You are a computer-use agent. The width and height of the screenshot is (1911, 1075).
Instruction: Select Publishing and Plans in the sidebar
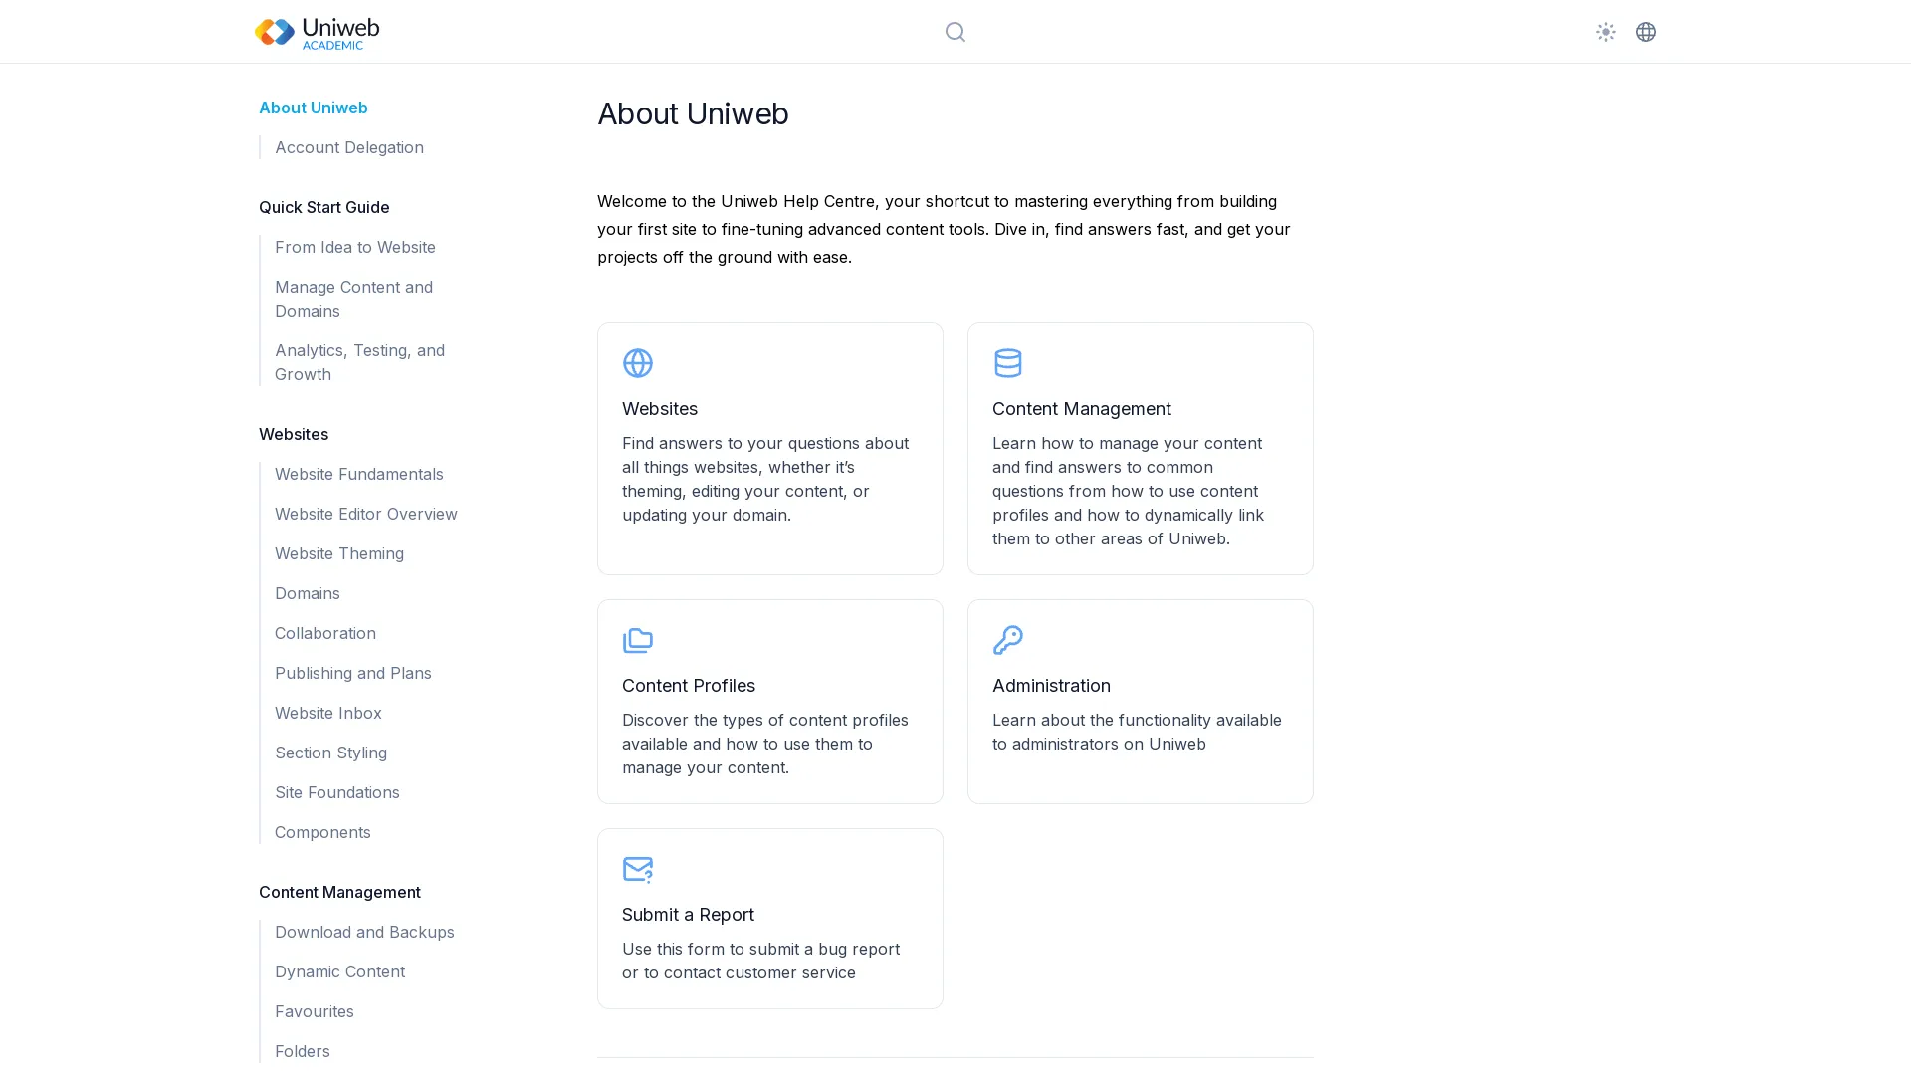click(352, 673)
